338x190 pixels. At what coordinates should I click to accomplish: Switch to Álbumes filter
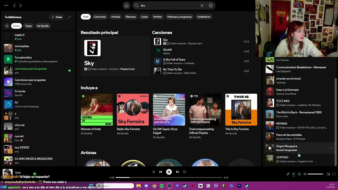pos(130,17)
